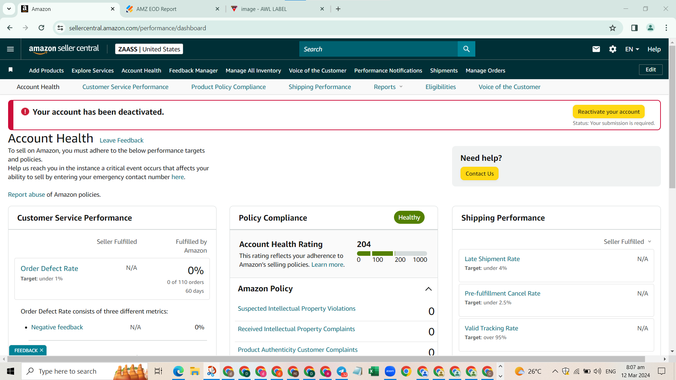This screenshot has height=380, width=676.
Task: Reload the current page
Action: 42,28
